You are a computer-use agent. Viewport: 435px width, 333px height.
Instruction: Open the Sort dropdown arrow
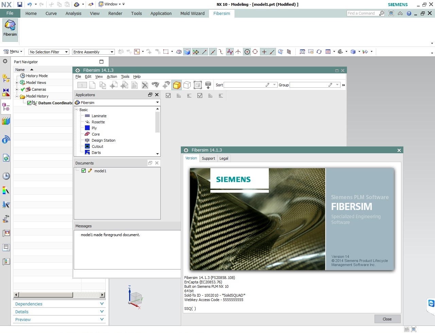(275, 85)
